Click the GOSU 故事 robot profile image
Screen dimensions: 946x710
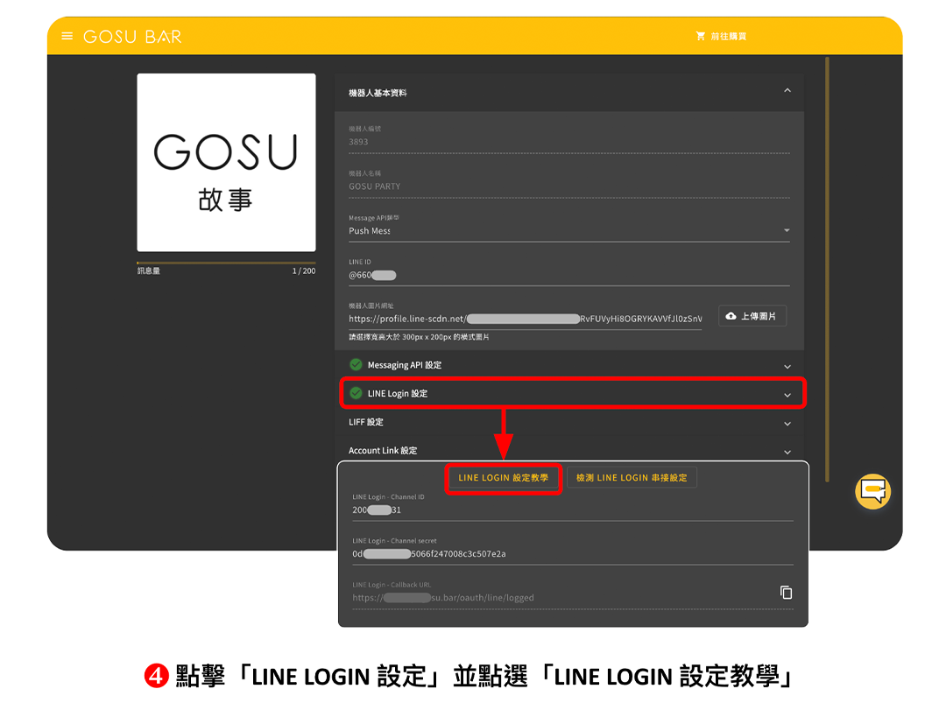click(x=226, y=162)
